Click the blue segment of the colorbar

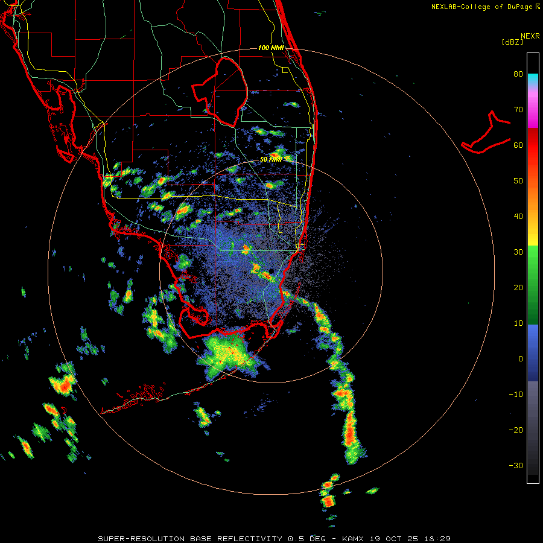pyautogui.click(x=533, y=353)
